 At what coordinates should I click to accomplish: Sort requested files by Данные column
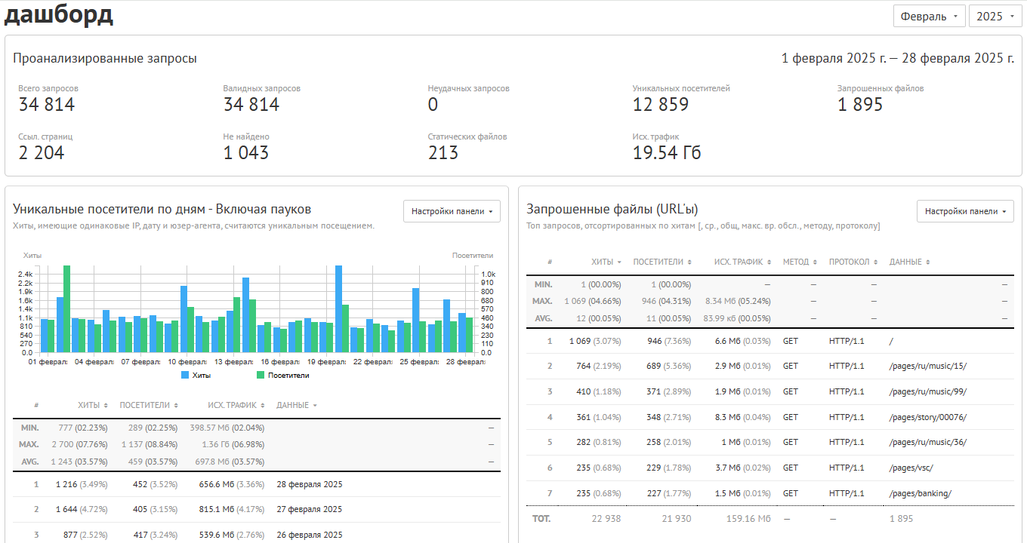[x=910, y=262]
